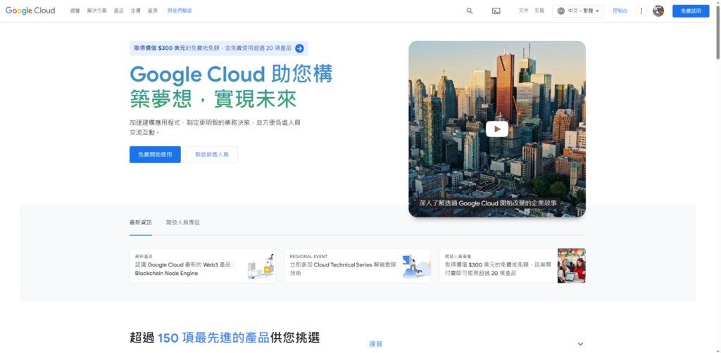Open the 文件 link
This screenshot has height=353, width=721.
tap(524, 11)
